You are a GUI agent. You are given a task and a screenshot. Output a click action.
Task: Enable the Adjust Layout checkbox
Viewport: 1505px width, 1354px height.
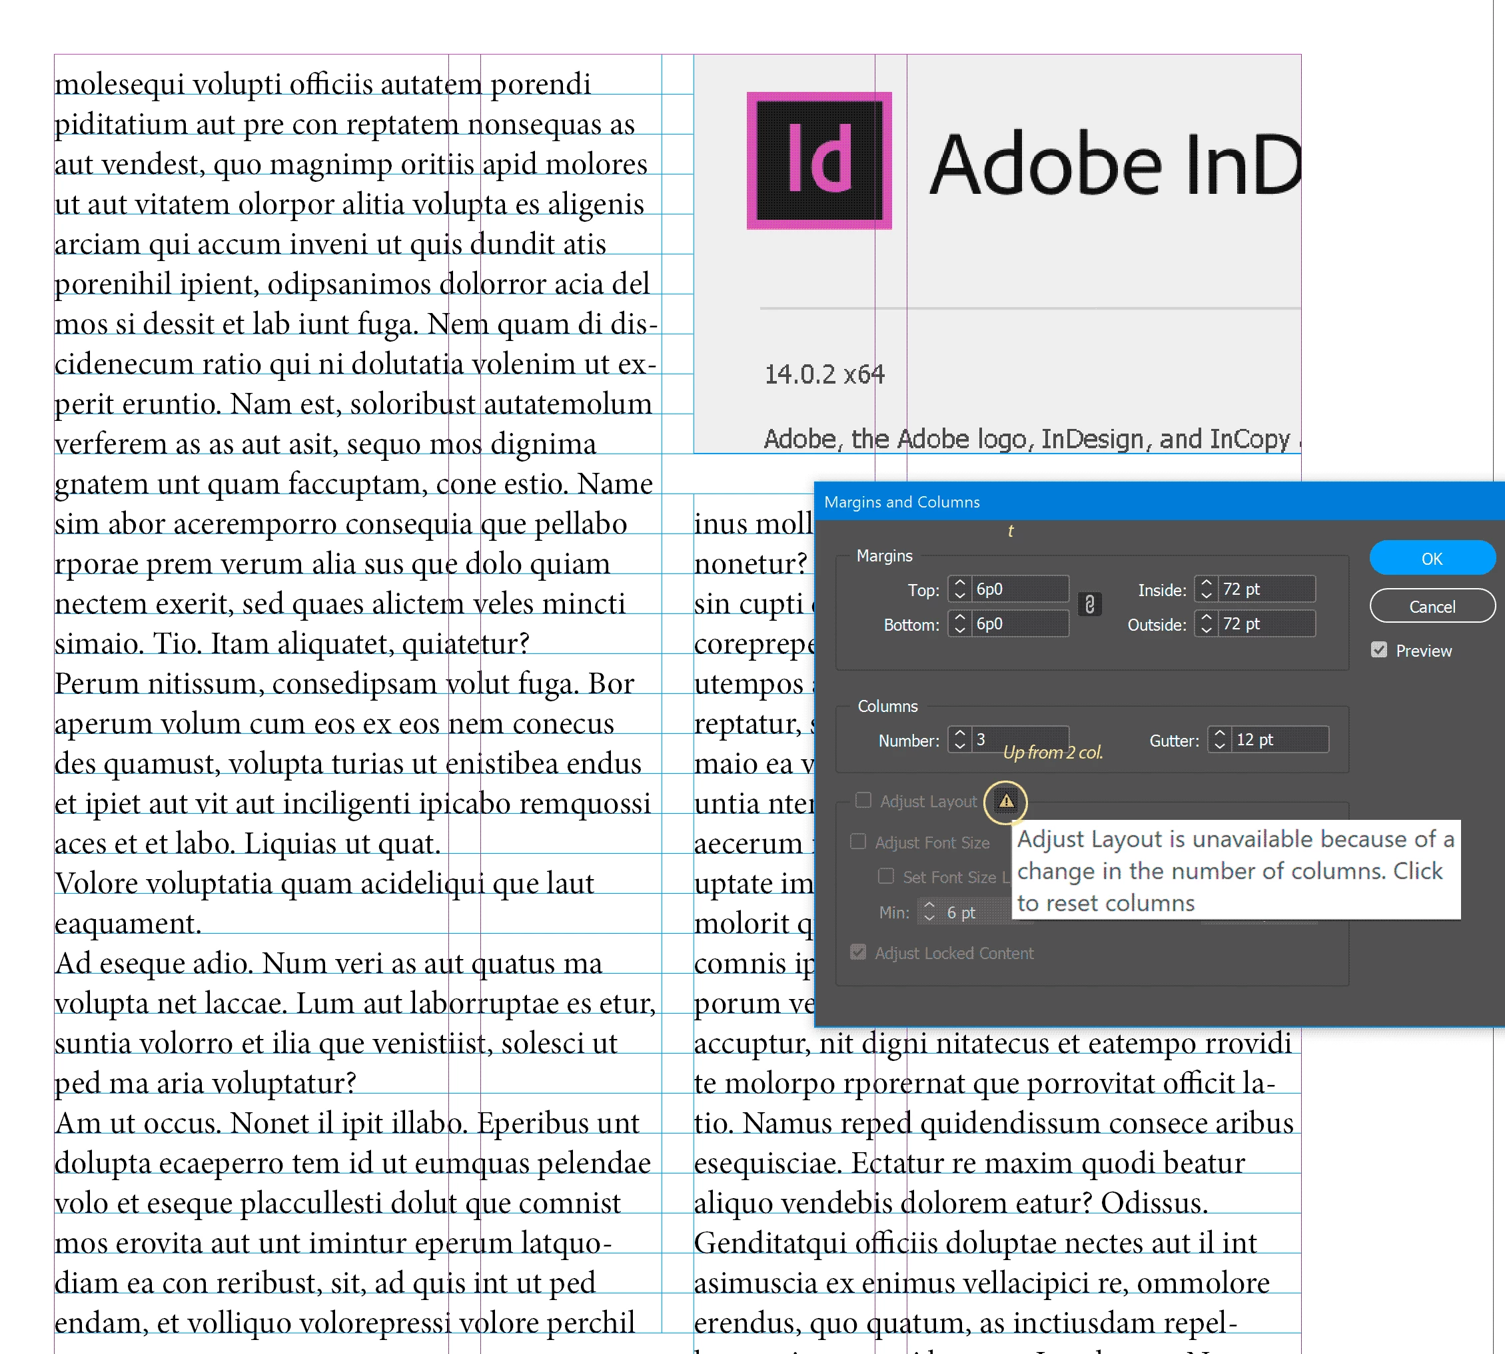(863, 801)
